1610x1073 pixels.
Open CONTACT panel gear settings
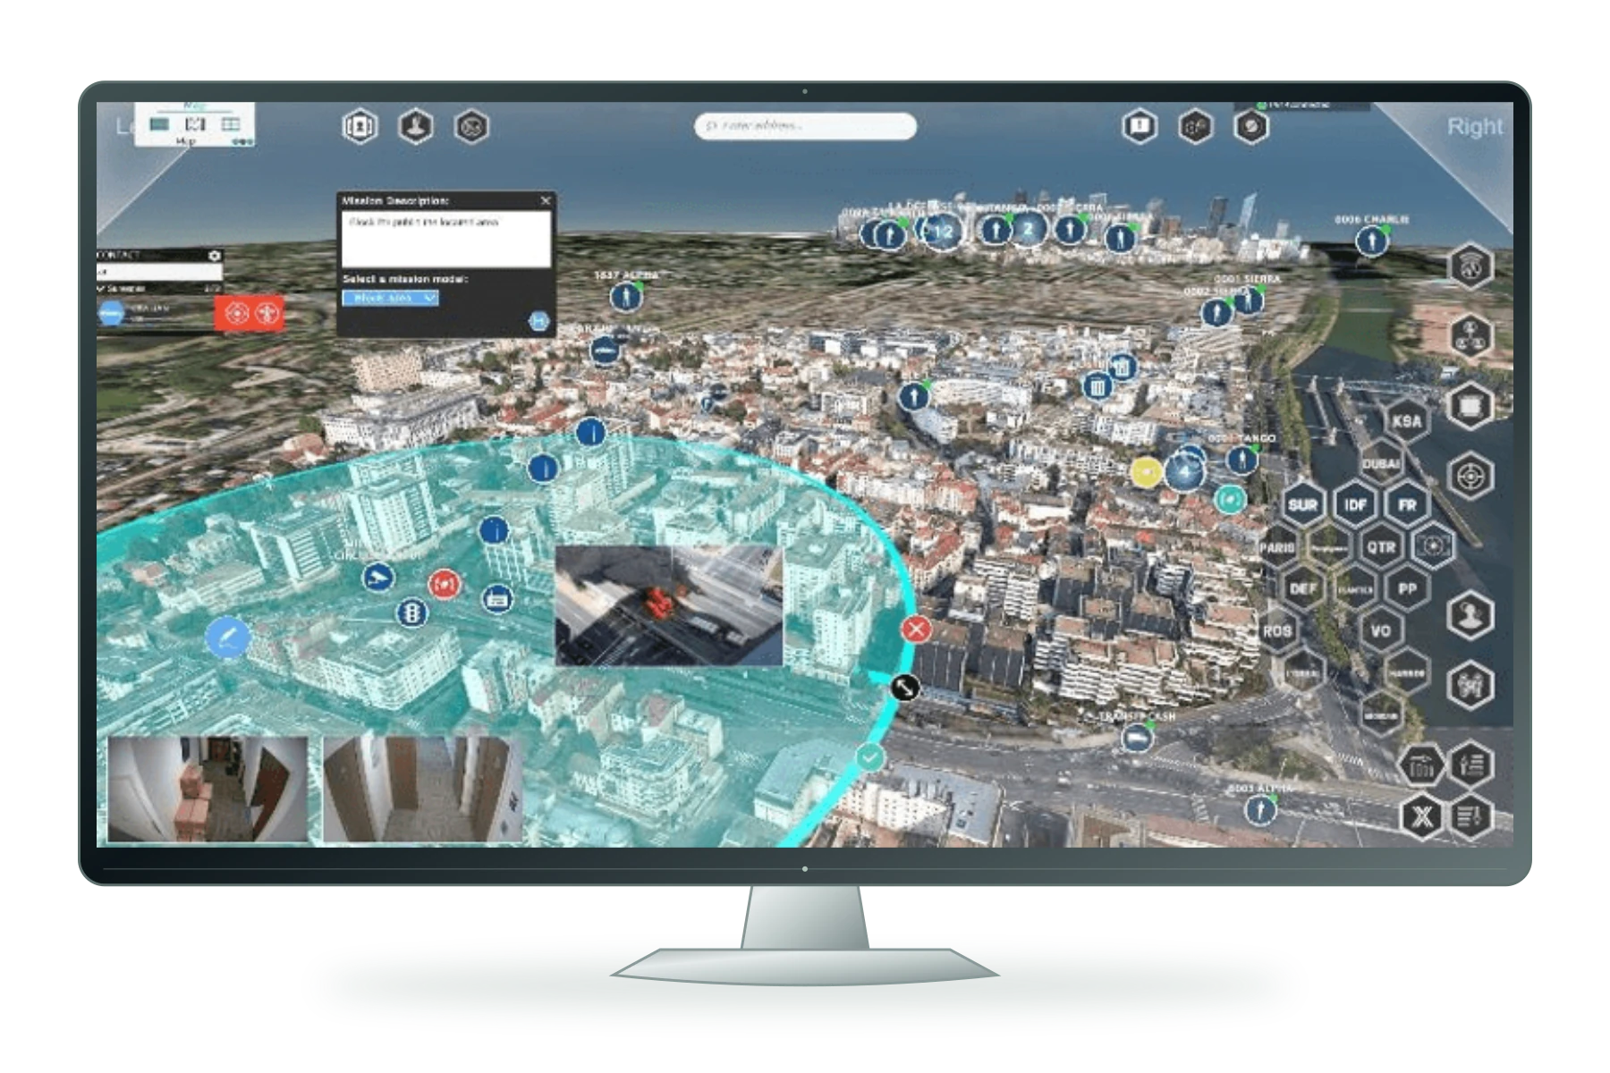(x=214, y=256)
